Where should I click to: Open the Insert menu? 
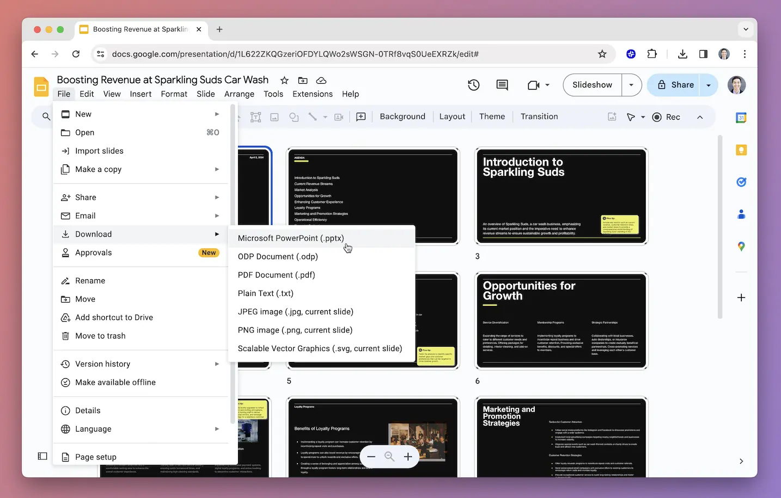pyautogui.click(x=141, y=94)
